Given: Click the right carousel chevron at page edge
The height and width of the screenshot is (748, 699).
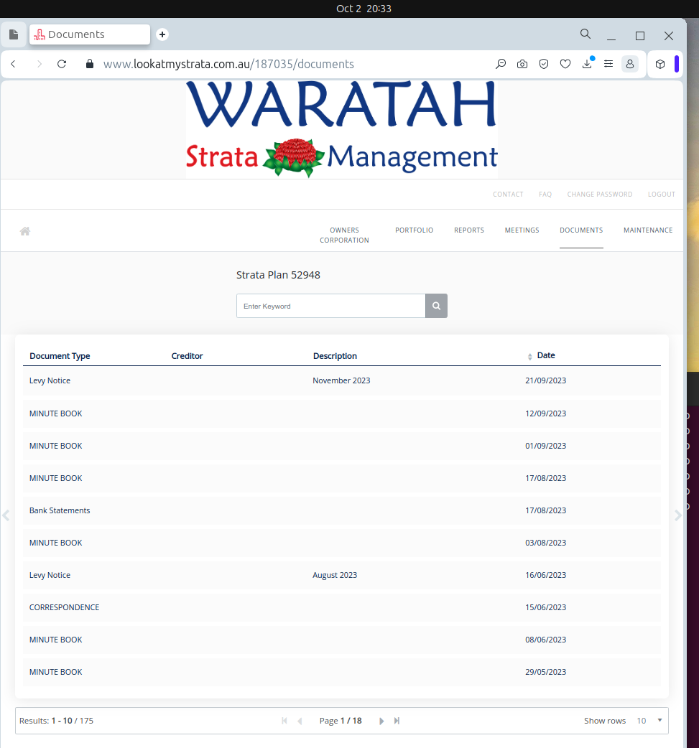Looking at the screenshot, I should 678,515.
